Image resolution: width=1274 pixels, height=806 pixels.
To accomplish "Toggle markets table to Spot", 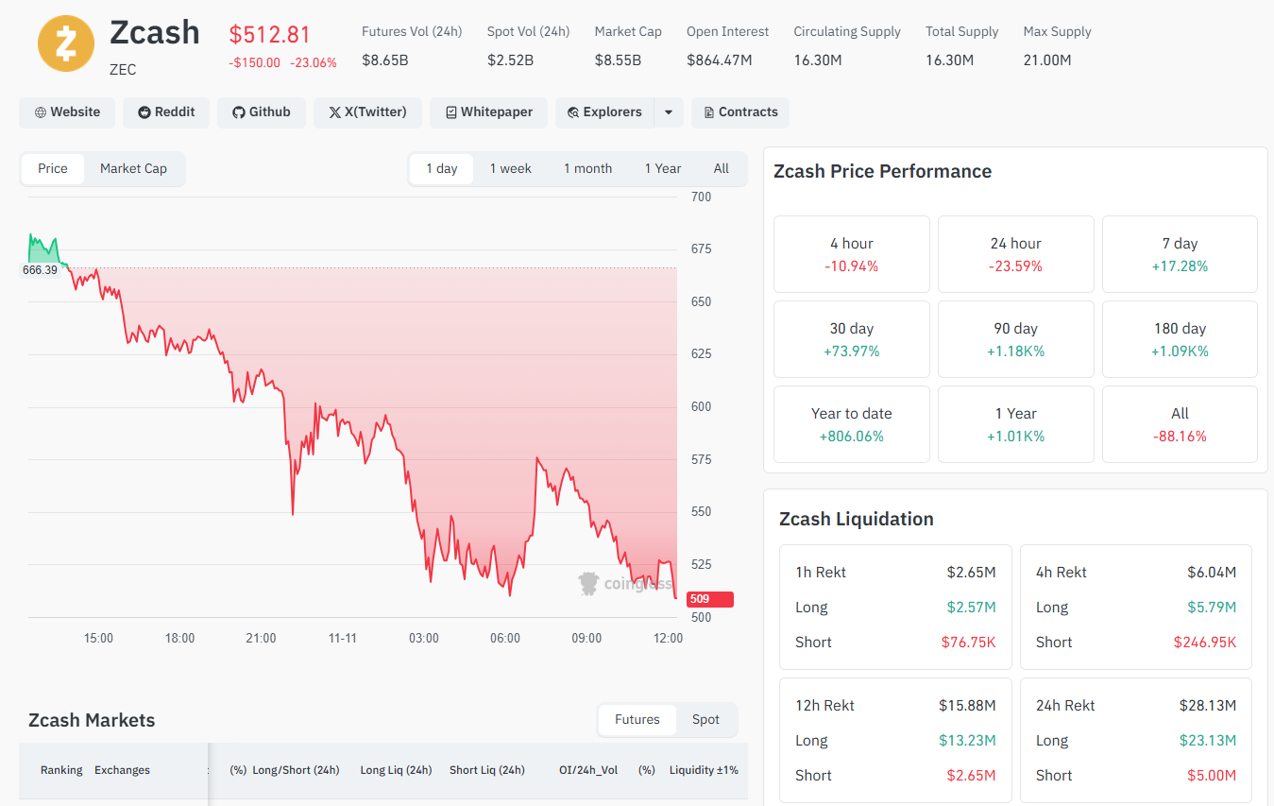I will [705, 720].
